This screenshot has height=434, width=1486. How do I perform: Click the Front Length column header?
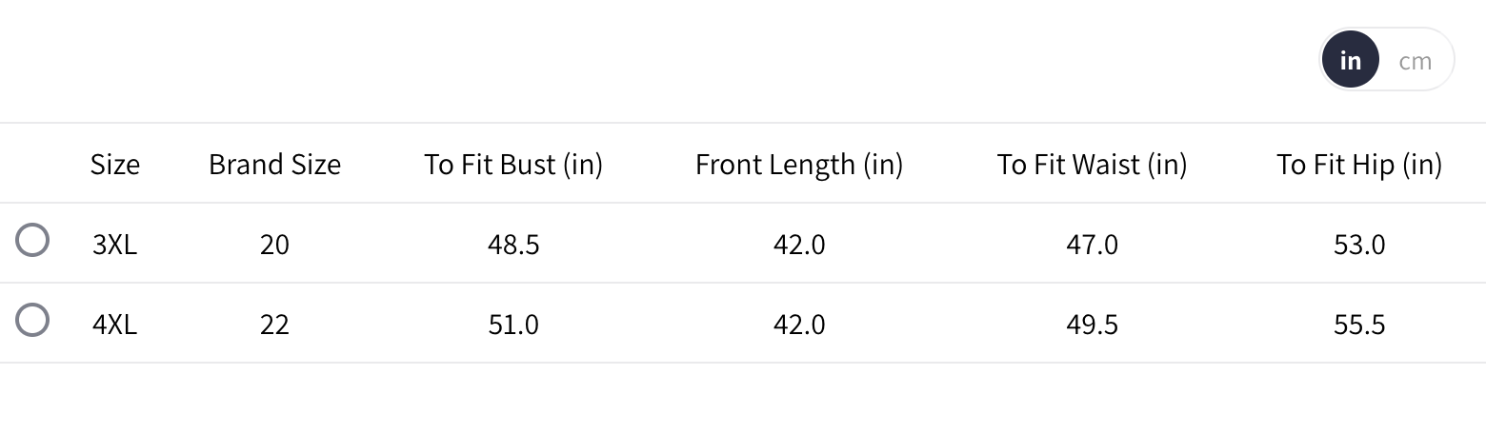pos(799,165)
